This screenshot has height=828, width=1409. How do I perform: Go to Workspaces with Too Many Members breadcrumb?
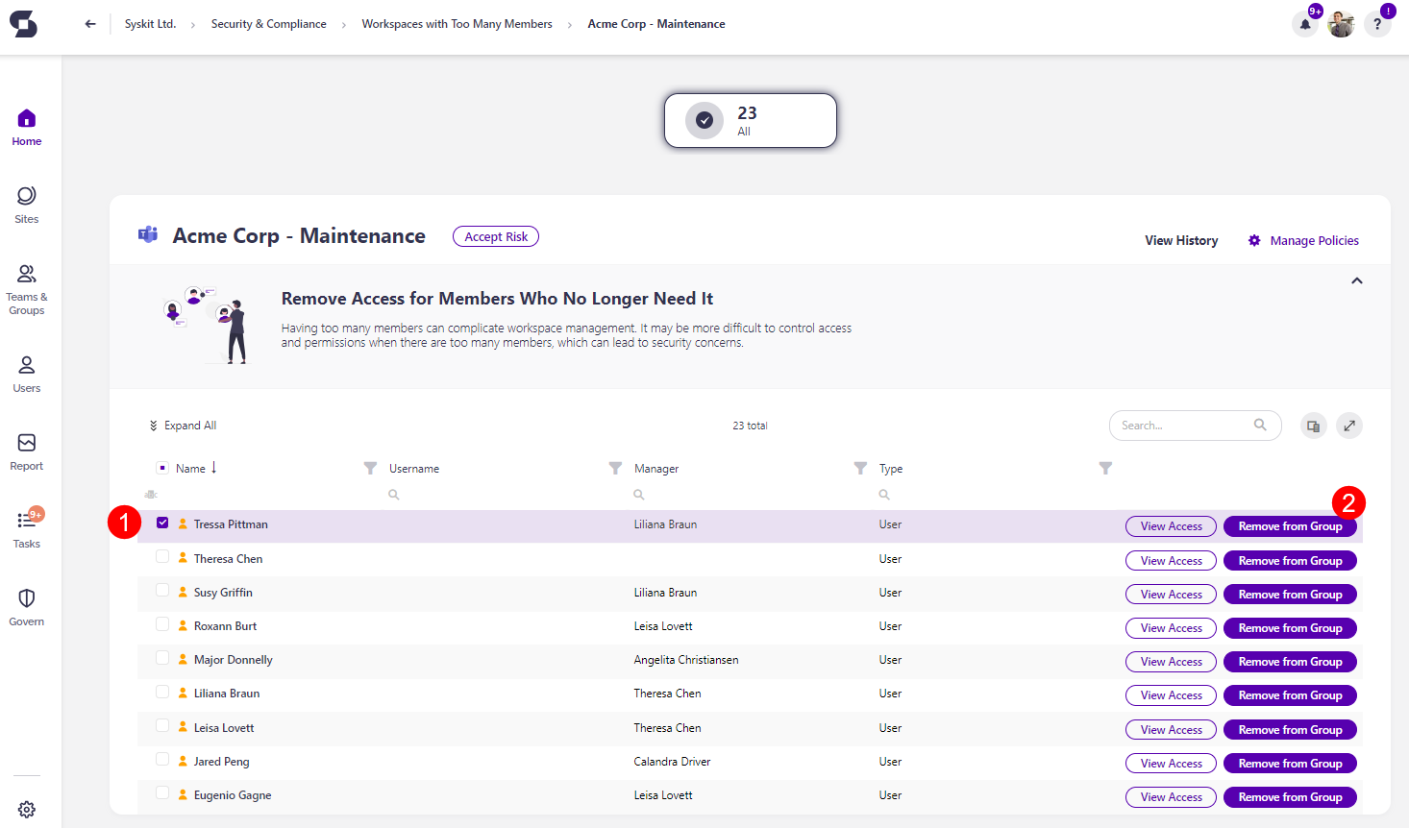point(457,23)
